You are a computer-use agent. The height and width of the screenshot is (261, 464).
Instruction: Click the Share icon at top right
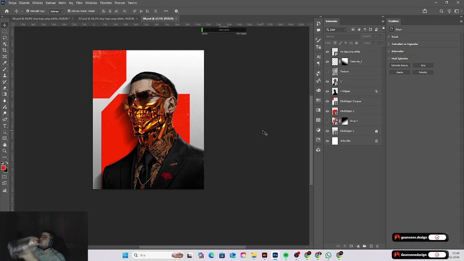[425, 11]
